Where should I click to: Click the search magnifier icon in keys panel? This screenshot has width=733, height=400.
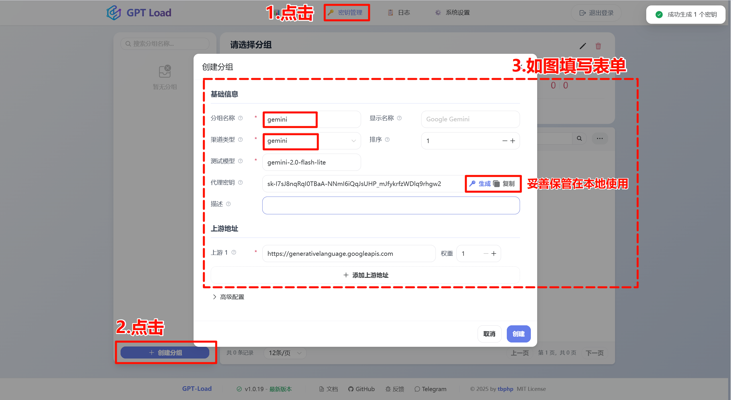click(x=580, y=138)
